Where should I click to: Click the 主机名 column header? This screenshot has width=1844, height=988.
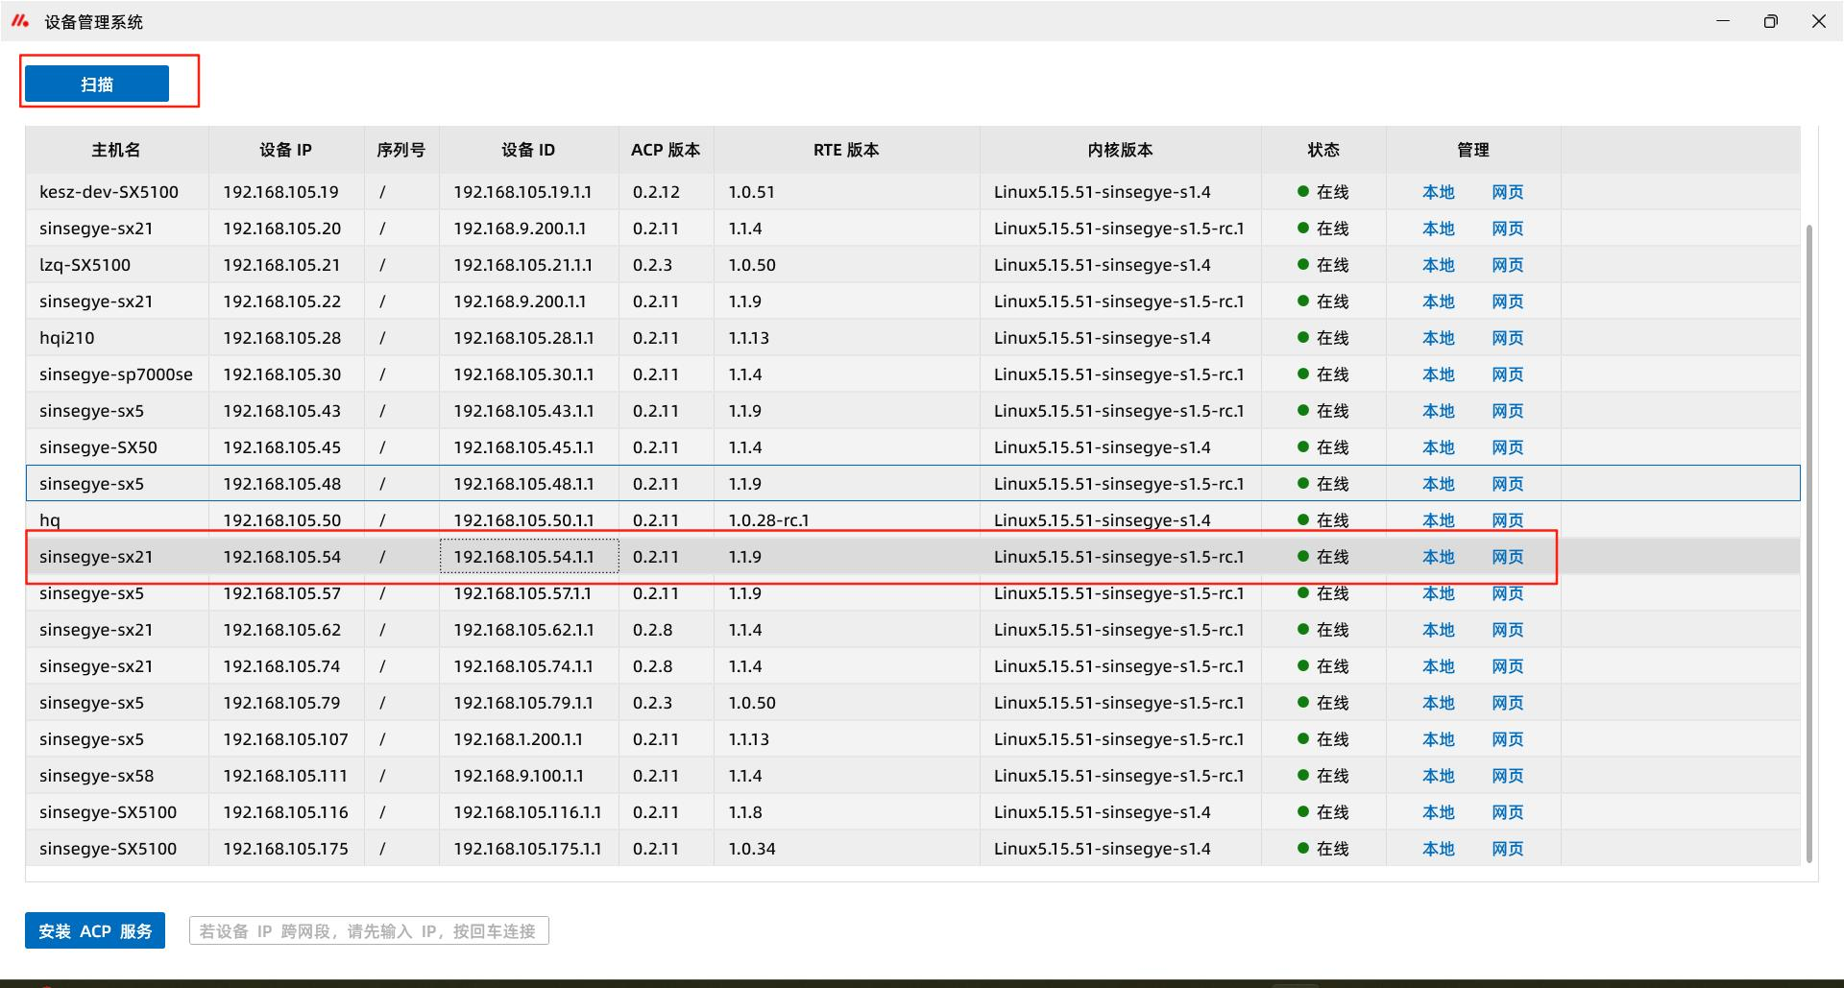tap(116, 150)
